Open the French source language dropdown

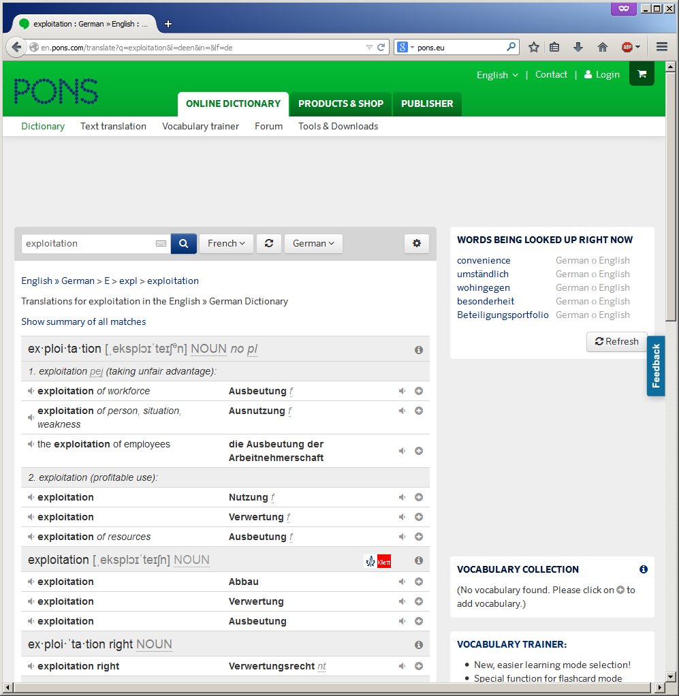click(x=226, y=244)
